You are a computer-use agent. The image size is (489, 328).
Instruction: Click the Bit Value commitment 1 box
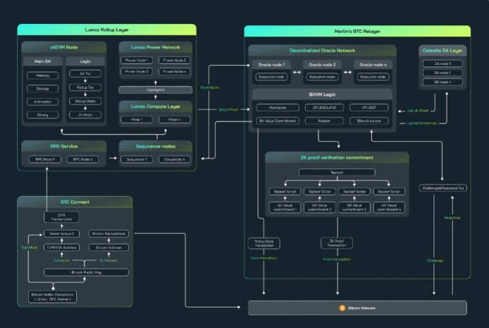[x=285, y=207]
